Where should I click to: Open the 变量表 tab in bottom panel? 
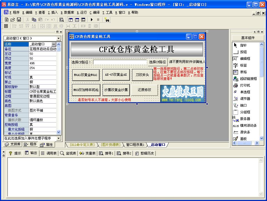(88, 153)
